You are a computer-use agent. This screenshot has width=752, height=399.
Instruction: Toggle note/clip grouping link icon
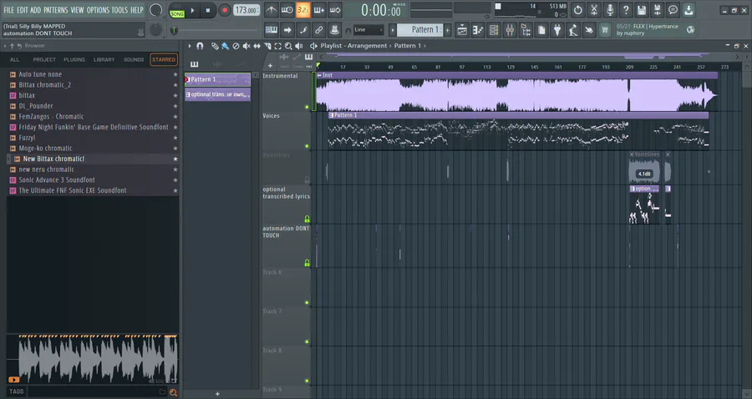[319, 30]
